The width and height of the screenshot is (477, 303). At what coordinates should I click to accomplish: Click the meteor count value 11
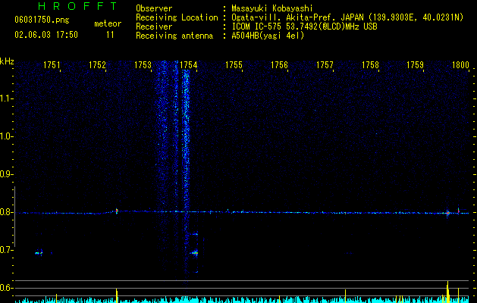coord(110,35)
